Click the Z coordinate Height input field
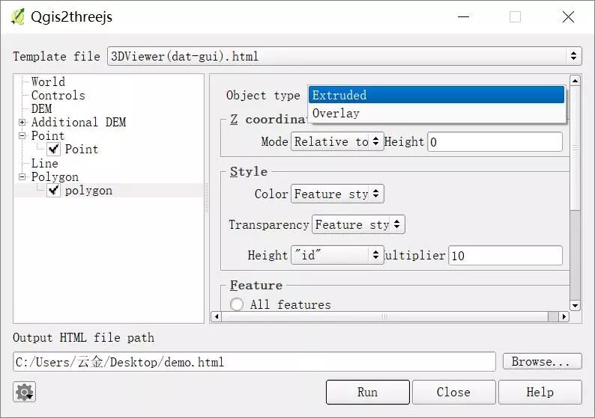Image resolution: width=595 pixels, height=418 pixels. (x=495, y=142)
